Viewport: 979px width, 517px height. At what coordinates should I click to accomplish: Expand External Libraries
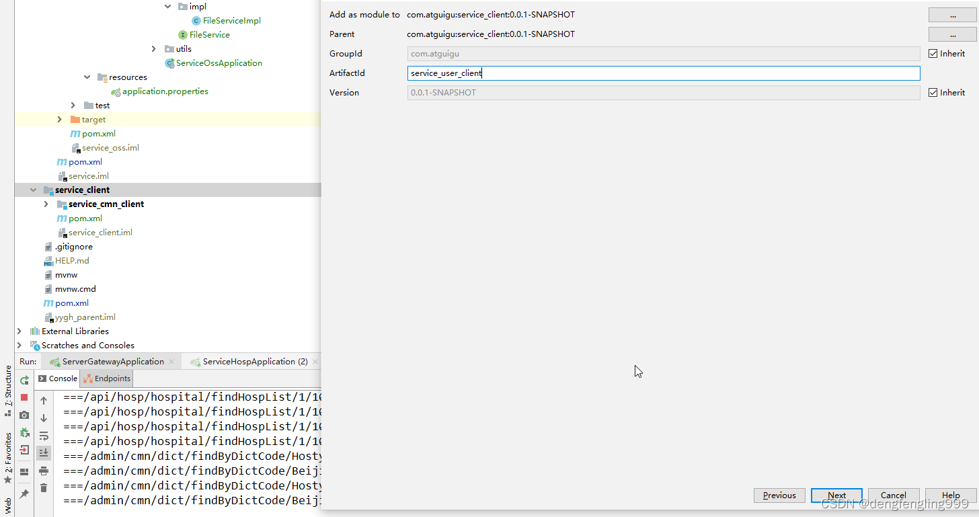tap(19, 331)
